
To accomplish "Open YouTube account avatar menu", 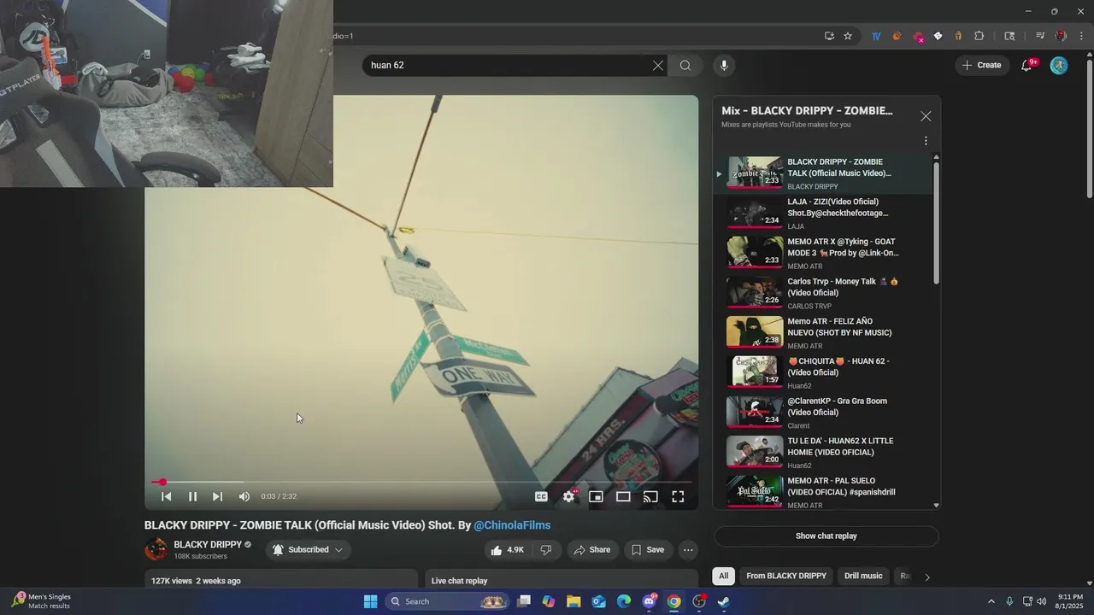I will point(1059,66).
